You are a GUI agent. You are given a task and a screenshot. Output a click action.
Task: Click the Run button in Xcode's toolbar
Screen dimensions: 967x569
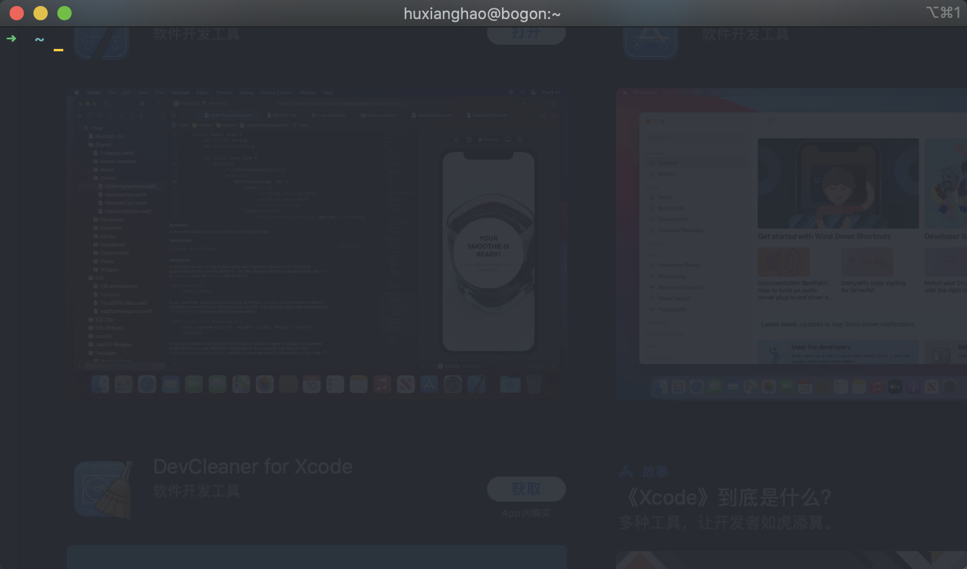click(x=143, y=103)
